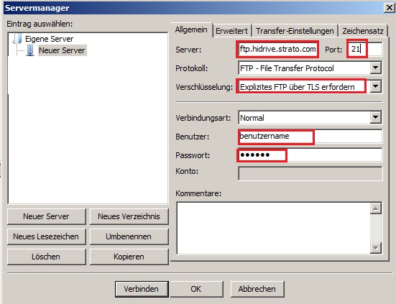Open the Verbindungsart dropdown arrow

click(x=376, y=117)
